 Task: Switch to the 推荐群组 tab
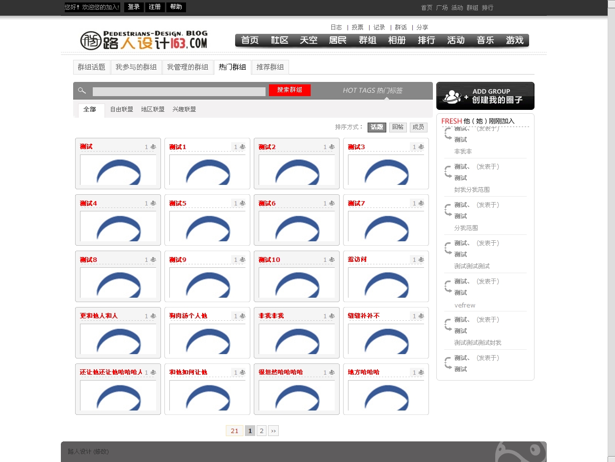pos(270,67)
